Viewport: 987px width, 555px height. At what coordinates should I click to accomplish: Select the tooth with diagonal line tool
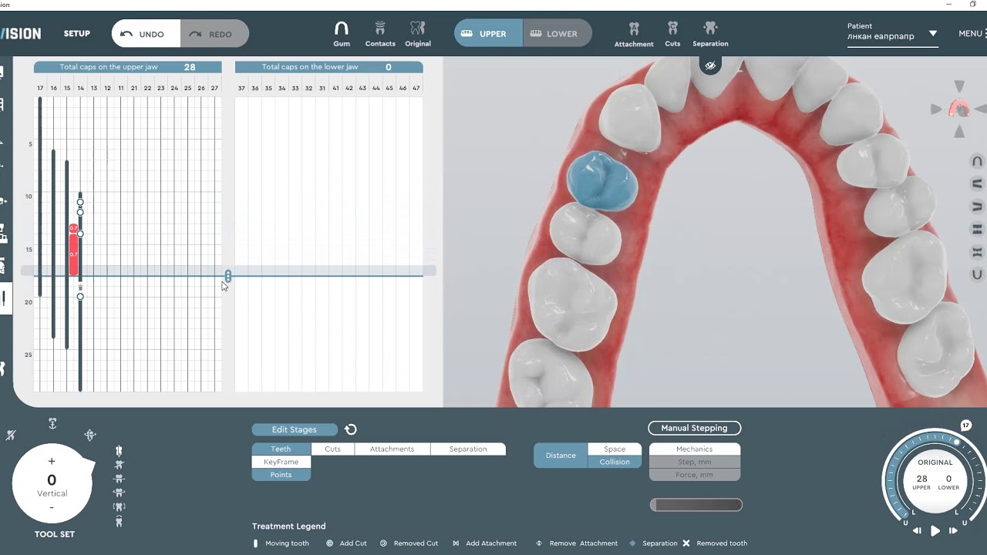click(119, 465)
